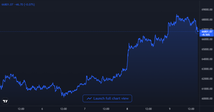214x112 pixels.
Task: Click date label 7 on time axis
Action: [x=85, y=109]
